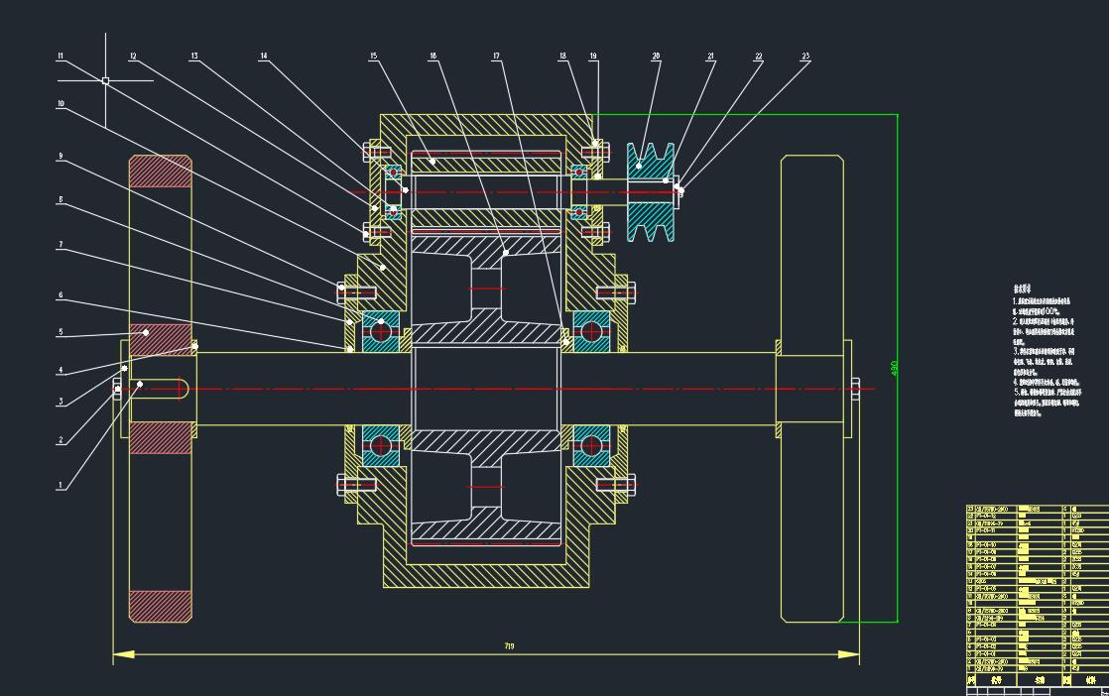Select part balloon number 11
Screen dimensions: 1109x696
[61, 56]
